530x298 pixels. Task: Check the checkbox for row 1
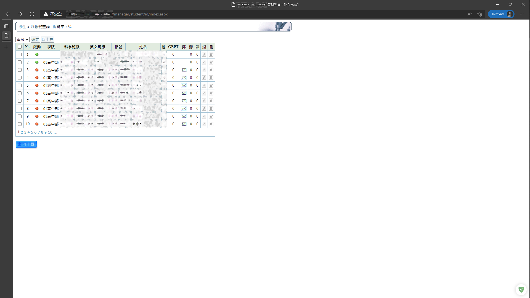click(20, 55)
